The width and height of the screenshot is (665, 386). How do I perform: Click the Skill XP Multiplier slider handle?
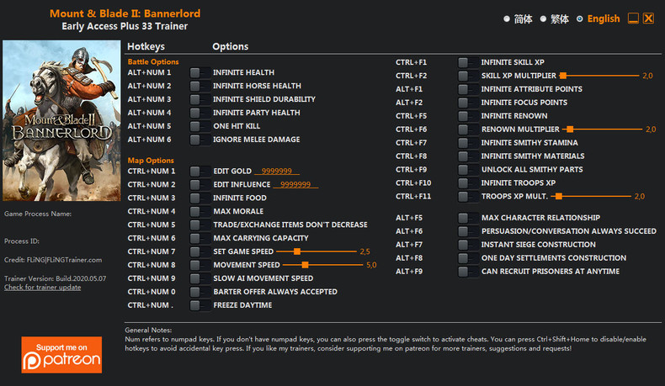coord(563,76)
